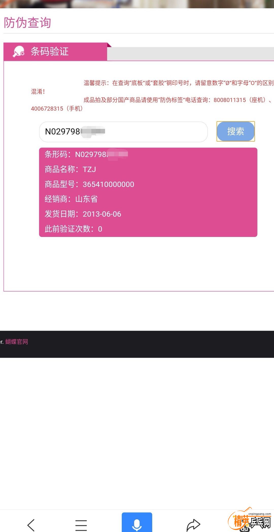Viewport: 274px width, 532px height.
Task: Tap the cnpingpang logo at bottom right
Action: pos(249,521)
